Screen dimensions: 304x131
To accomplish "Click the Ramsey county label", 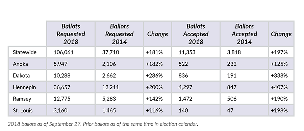I will click(x=22, y=99).
